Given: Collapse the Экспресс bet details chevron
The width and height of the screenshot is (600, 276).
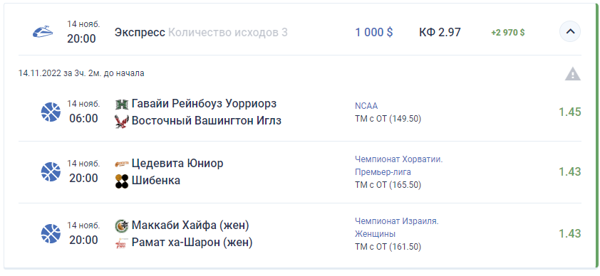Looking at the screenshot, I should point(570,32).
